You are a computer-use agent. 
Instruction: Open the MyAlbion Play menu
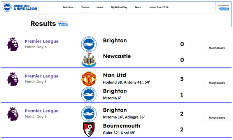pyautogui.click(x=120, y=7)
